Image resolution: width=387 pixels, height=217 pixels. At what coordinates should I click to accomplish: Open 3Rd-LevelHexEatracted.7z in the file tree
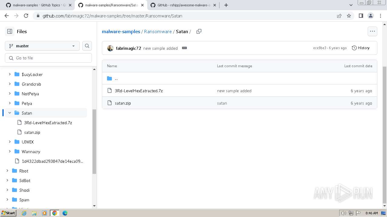click(x=48, y=123)
